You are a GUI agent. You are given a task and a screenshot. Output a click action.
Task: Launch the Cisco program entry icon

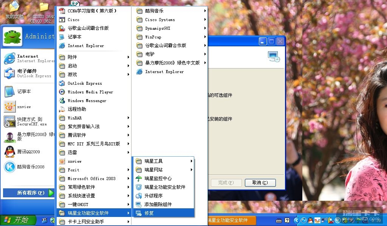tap(62, 20)
